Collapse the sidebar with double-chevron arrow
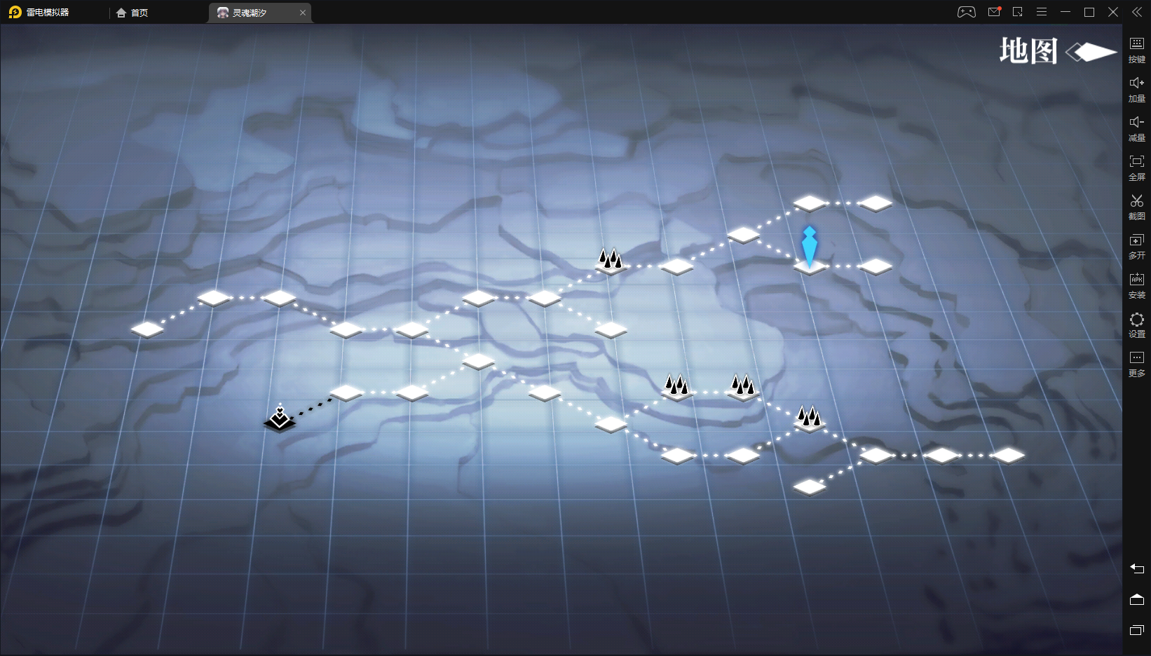This screenshot has height=656, width=1151. pyautogui.click(x=1137, y=12)
